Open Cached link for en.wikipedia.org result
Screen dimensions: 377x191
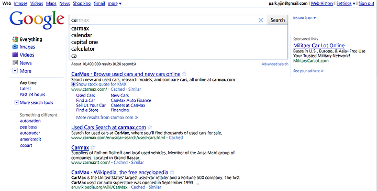pos(138,187)
